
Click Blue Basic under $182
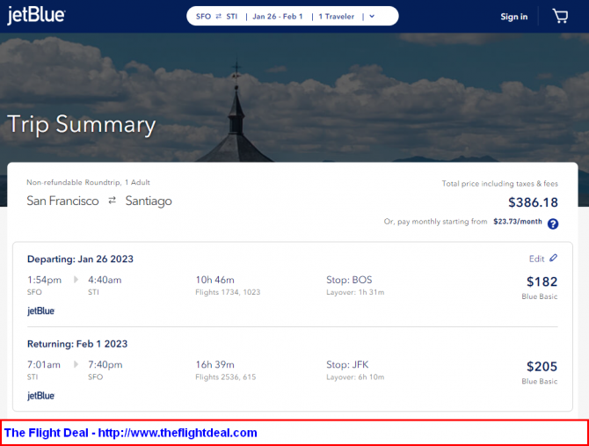tap(540, 296)
